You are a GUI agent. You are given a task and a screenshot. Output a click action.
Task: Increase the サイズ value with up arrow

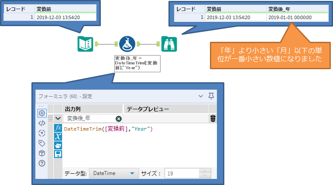(205, 171)
